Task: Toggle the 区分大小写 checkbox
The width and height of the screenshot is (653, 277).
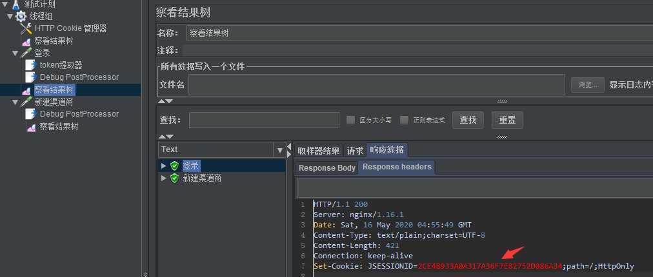Action: pyautogui.click(x=350, y=120)
